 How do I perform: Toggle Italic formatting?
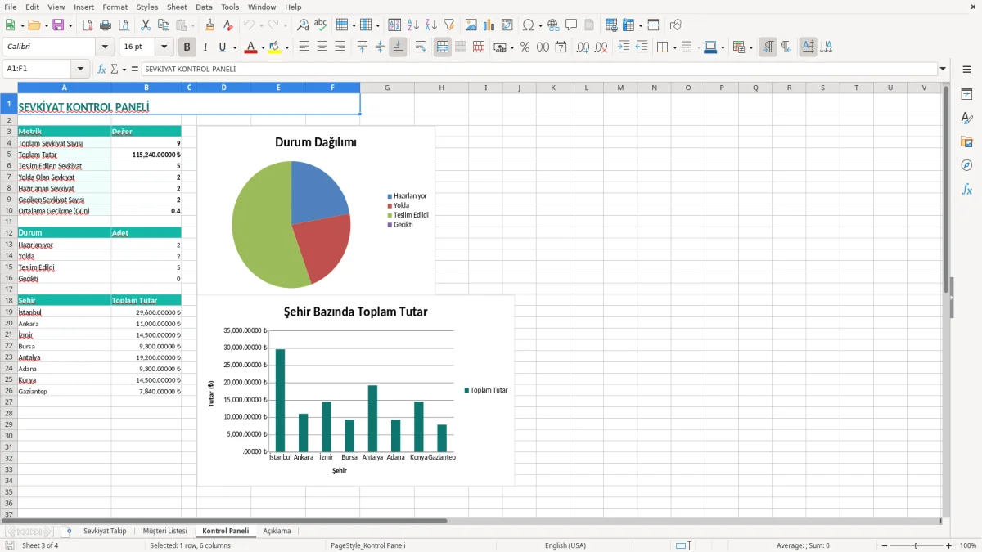[205, 47]
